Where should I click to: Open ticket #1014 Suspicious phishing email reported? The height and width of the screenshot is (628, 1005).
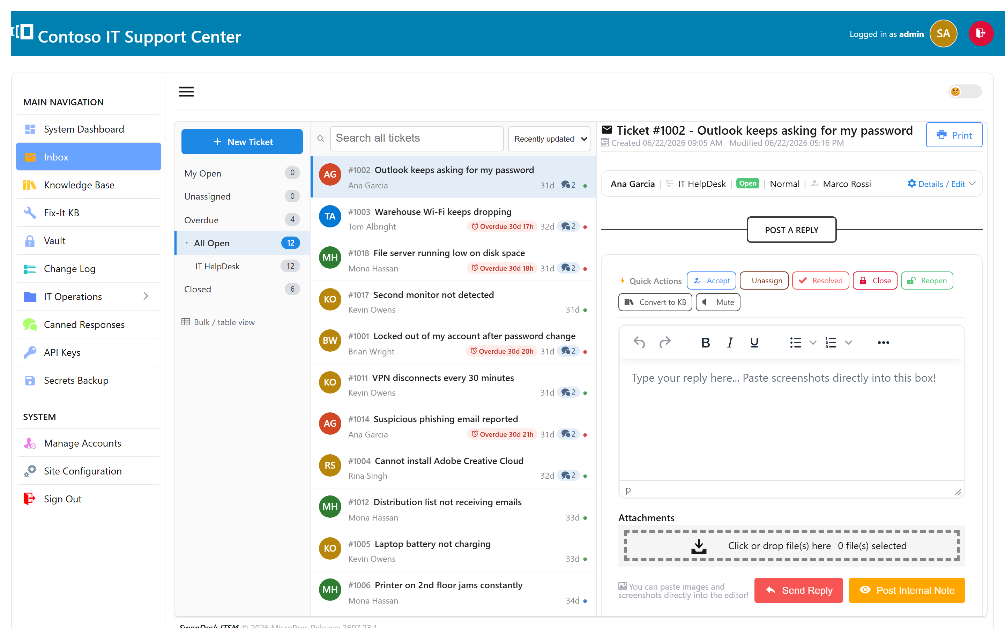453,426
